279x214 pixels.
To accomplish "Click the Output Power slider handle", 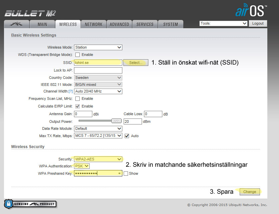I will click(116, 121).
